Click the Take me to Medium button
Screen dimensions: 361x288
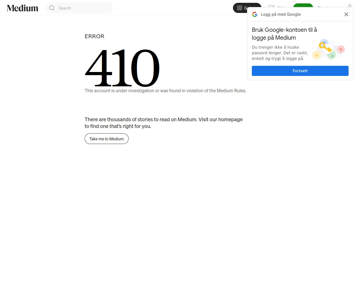click(107, 139)
